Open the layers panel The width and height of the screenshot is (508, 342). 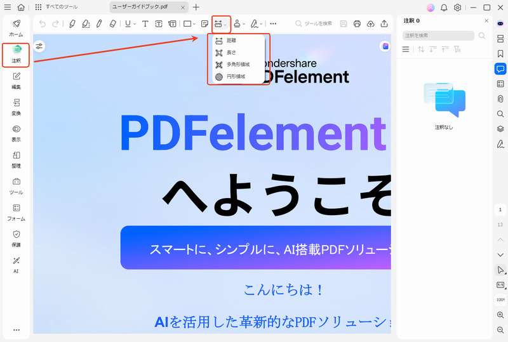coord(500,129)
